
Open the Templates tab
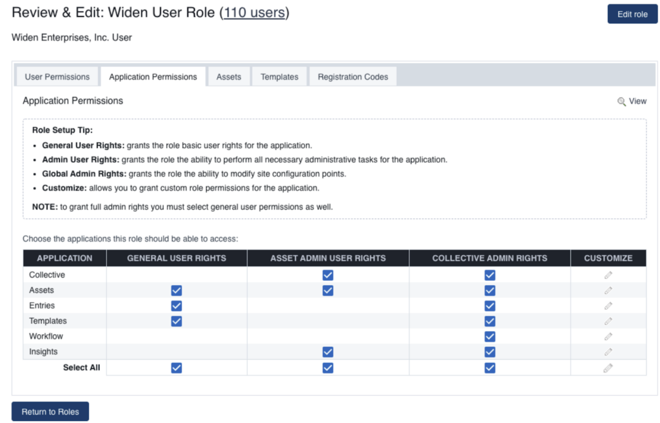tap(279, 77)
